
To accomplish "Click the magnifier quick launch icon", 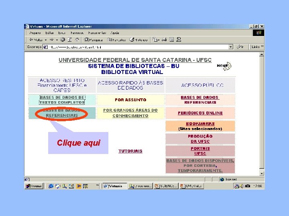I will [x=64, y=186].
